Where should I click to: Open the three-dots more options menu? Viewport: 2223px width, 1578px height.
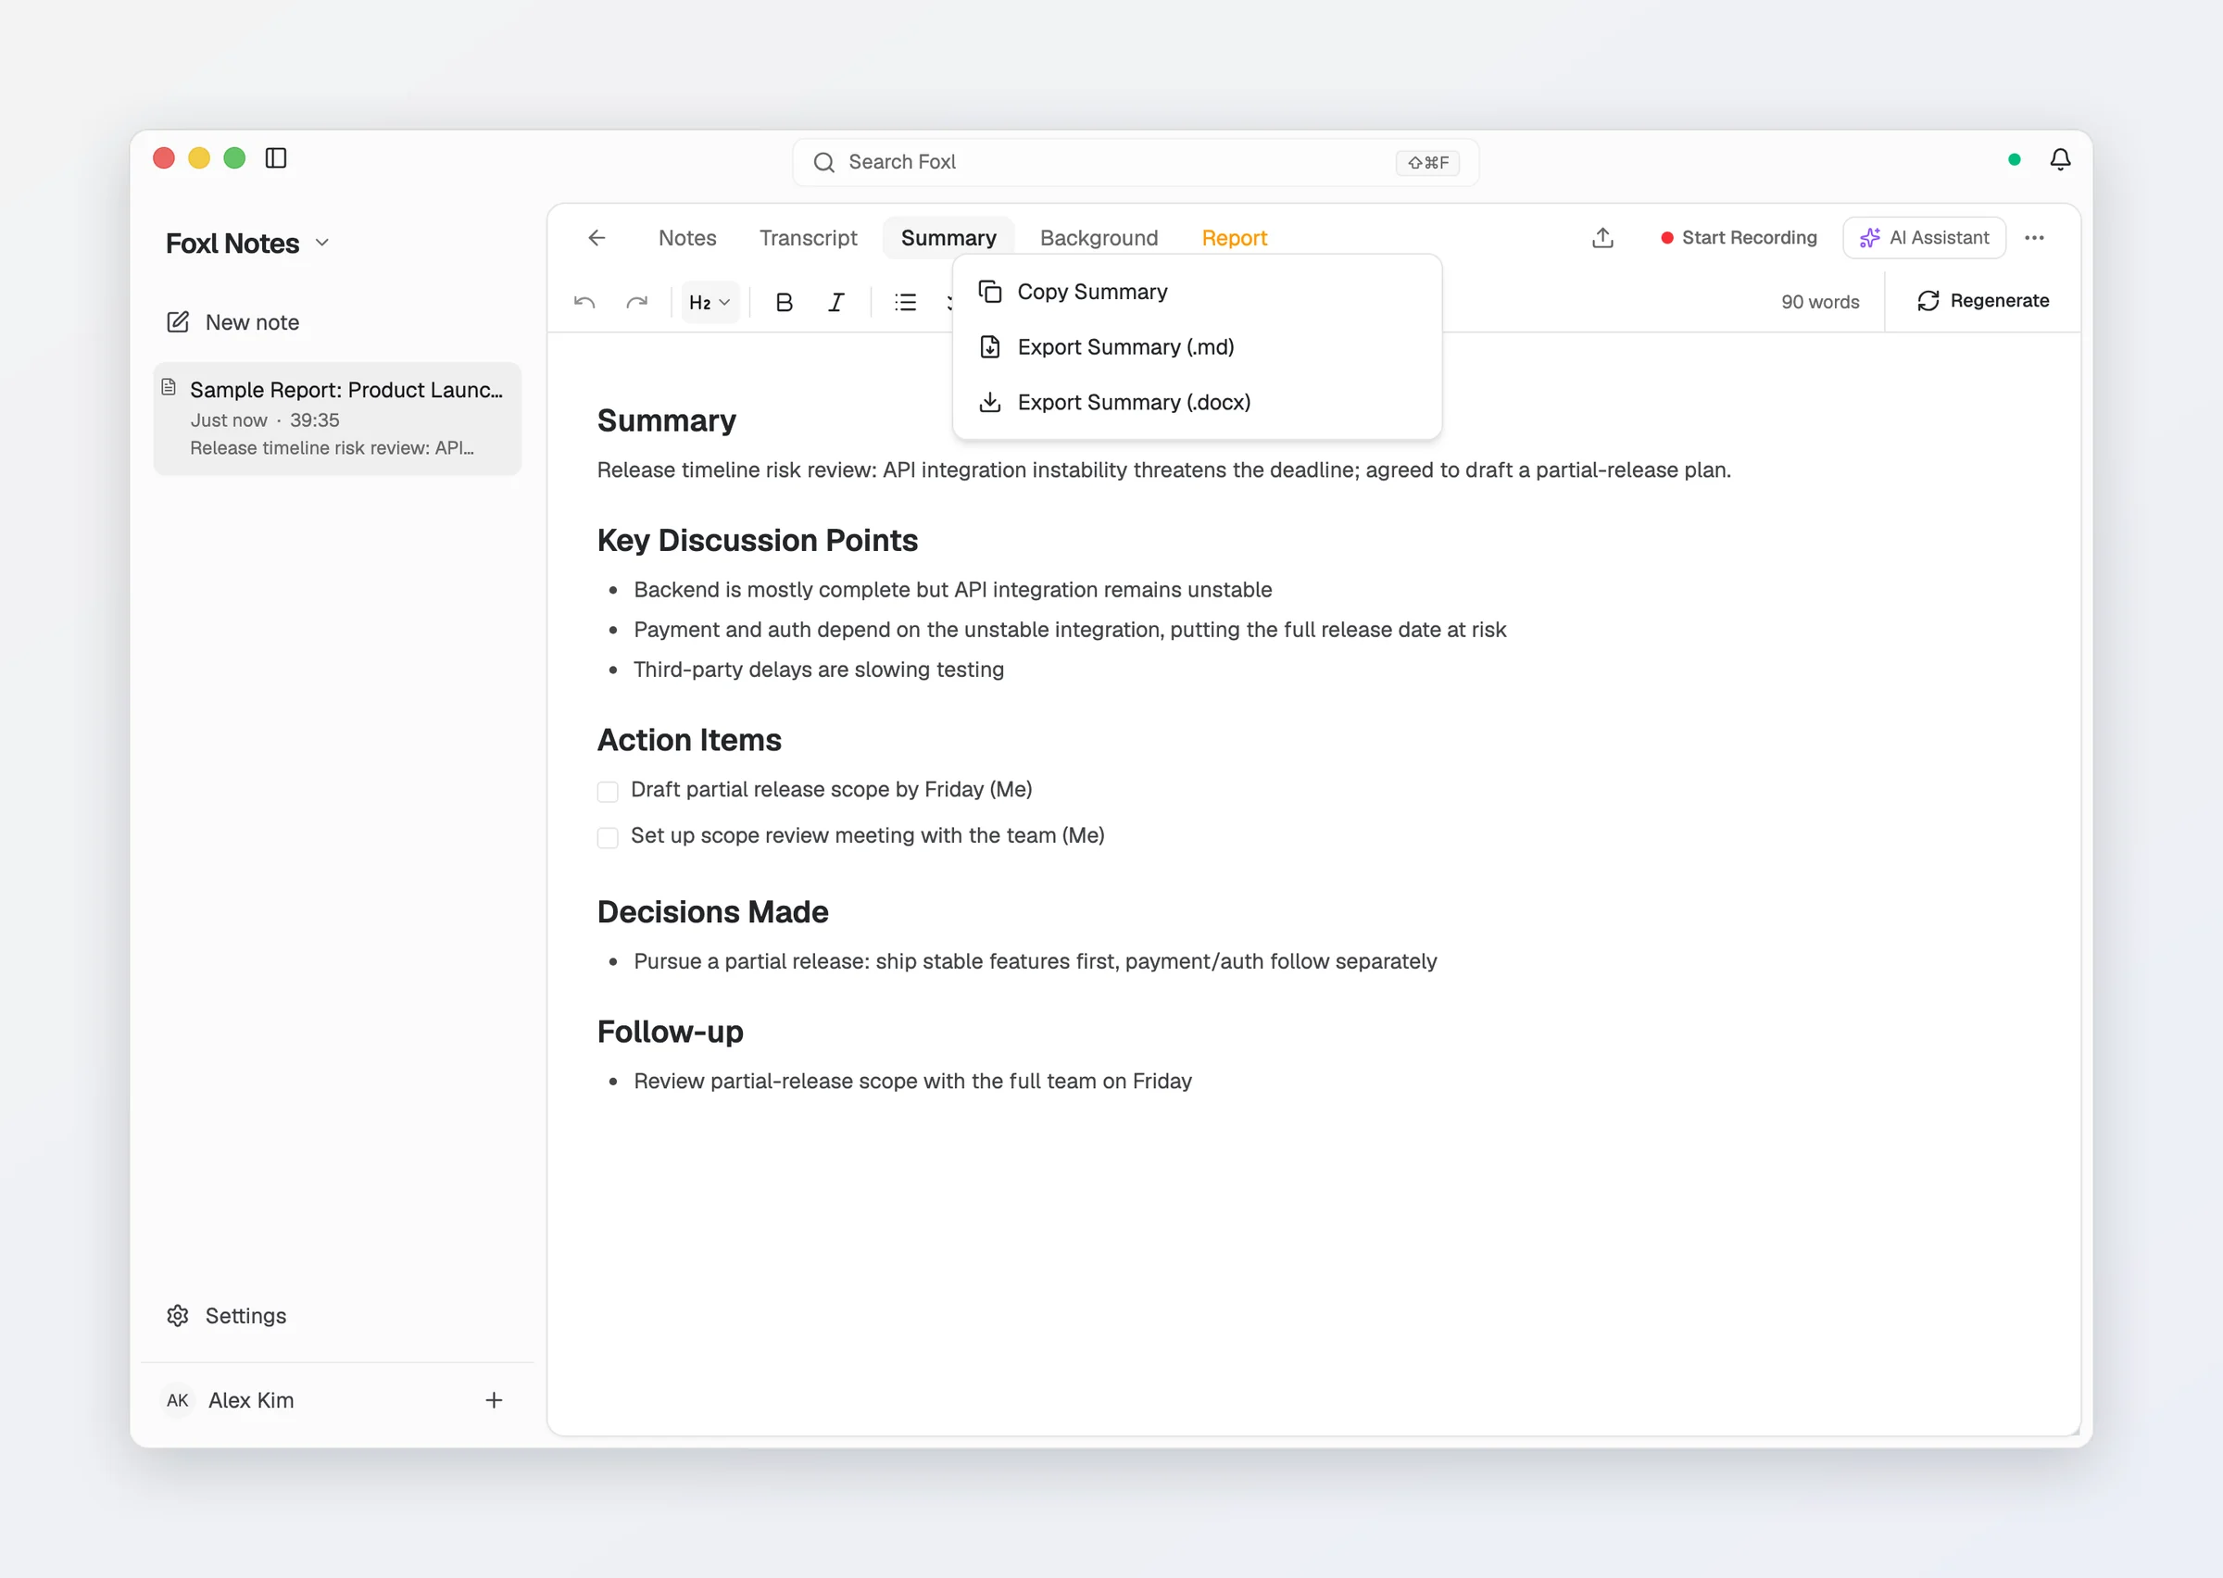click(2035, 238)
